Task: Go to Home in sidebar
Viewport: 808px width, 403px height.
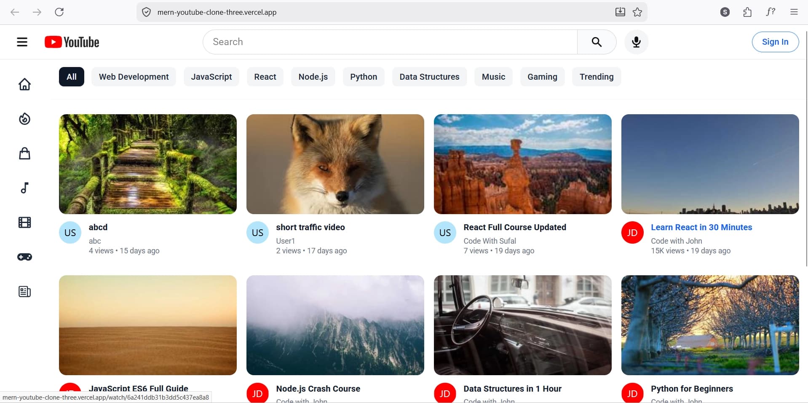Action: pos(25,84)
